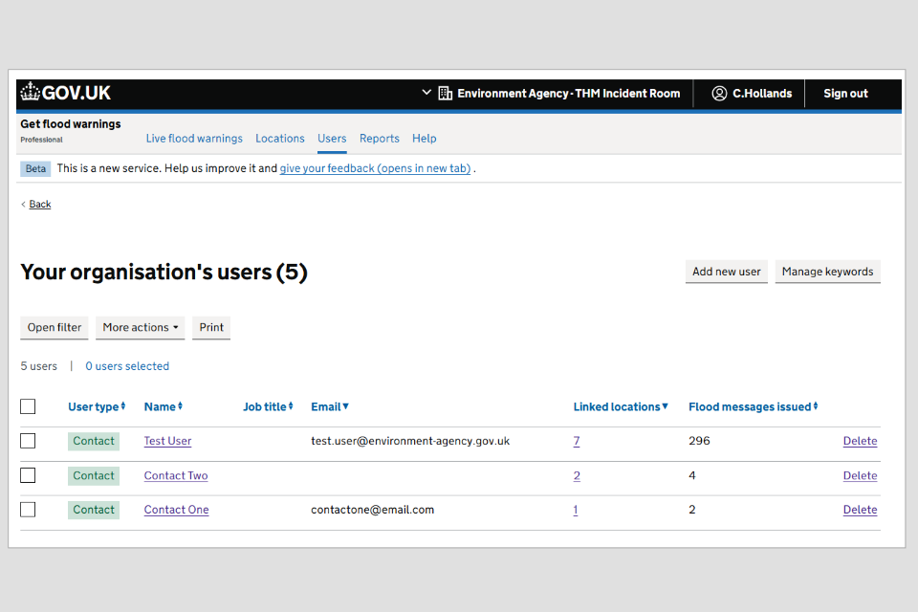This screenshot has width=918, height=612.
Task: Delete the Contact Two user
Action: click(860, 476)
